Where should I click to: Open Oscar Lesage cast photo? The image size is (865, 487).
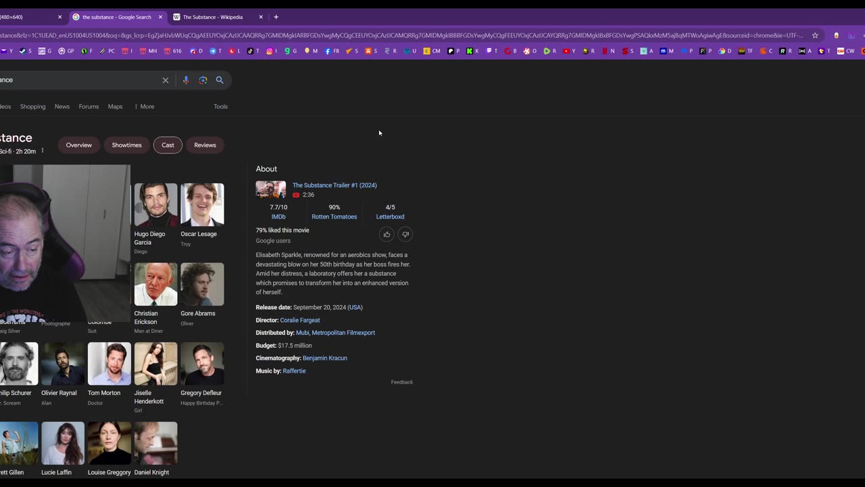coord(202,204)
